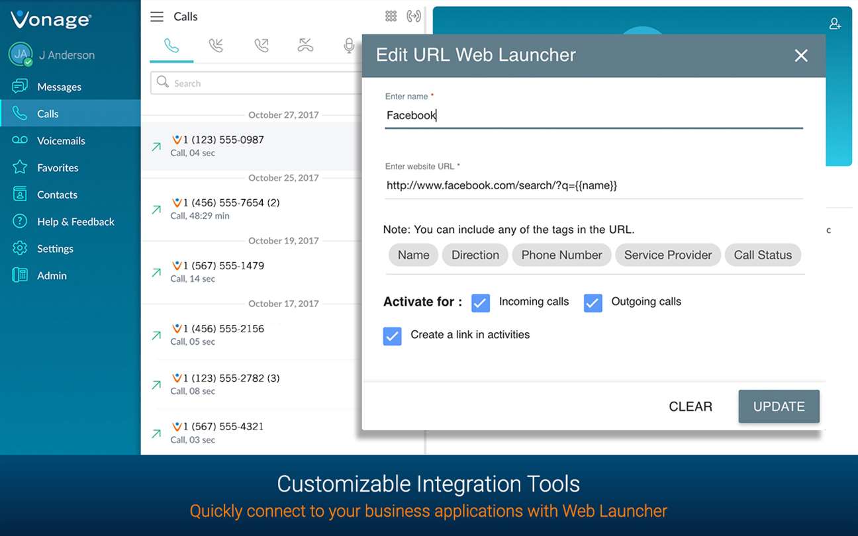This screenshot has height=536, width=858.
Task: Insert the Name tag chip
Action: click(x=414, y=255)
